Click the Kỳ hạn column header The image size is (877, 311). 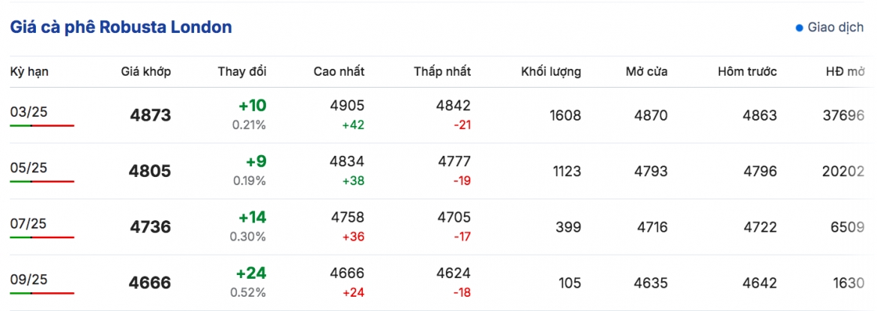29,72
